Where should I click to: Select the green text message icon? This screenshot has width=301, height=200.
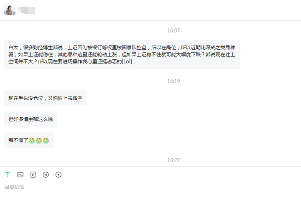click(8, 175)
